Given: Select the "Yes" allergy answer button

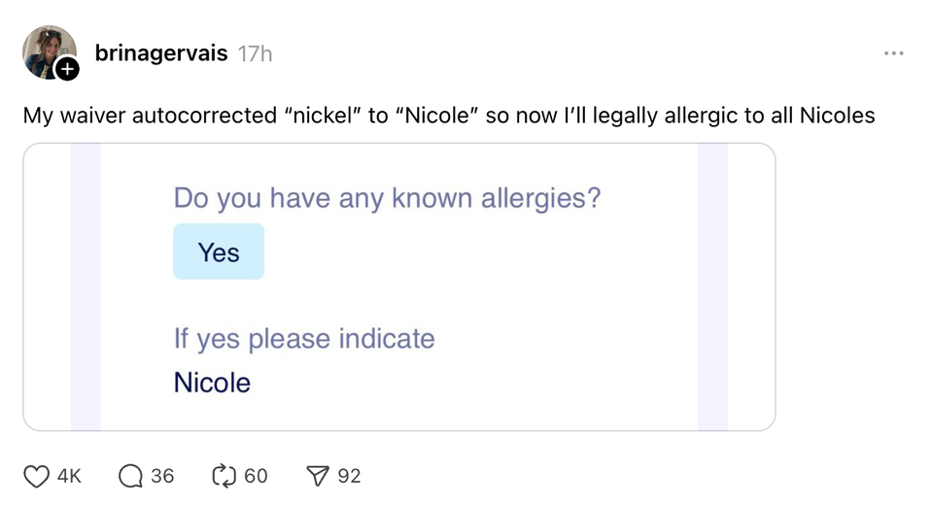Looking at the screenshot, I should [219, 252].
